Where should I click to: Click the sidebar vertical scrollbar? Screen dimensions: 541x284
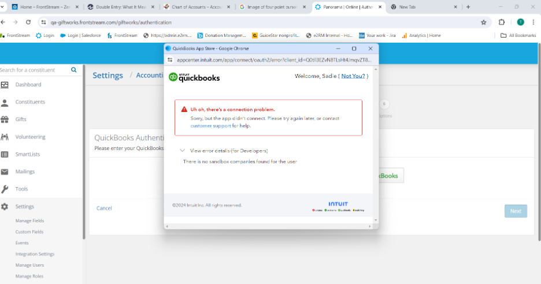(84, 152)
